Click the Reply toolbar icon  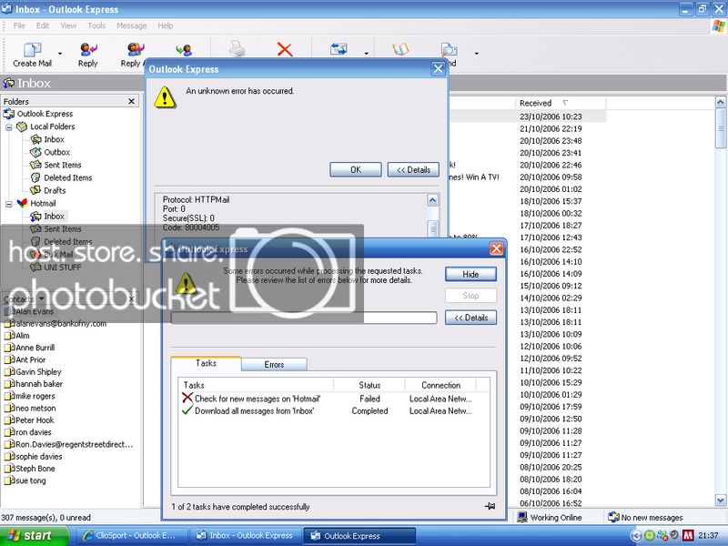(87, 49)
